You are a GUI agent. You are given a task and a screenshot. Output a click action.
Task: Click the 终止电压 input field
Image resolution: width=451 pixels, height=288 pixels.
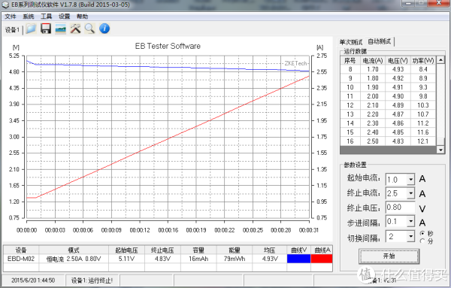point(400,207)
